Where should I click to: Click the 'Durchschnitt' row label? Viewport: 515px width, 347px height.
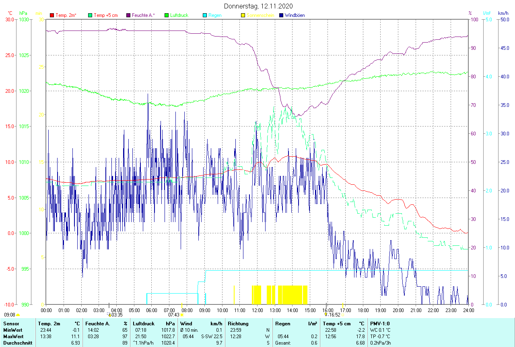point(18,343)
